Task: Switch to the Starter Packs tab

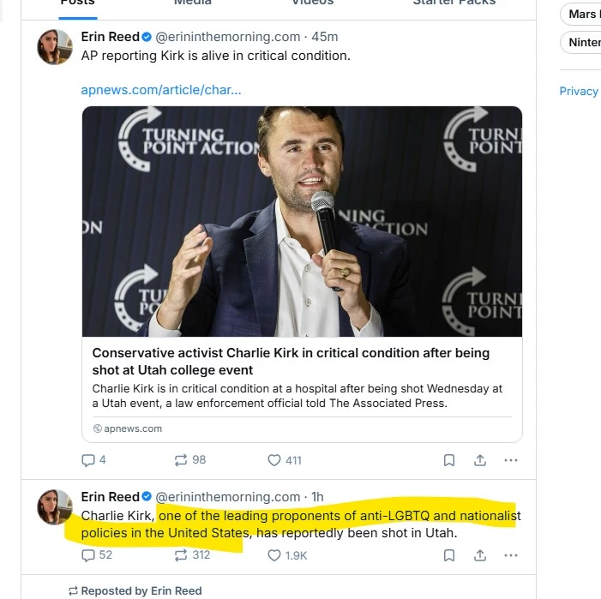Action: (x=454, y=3)
